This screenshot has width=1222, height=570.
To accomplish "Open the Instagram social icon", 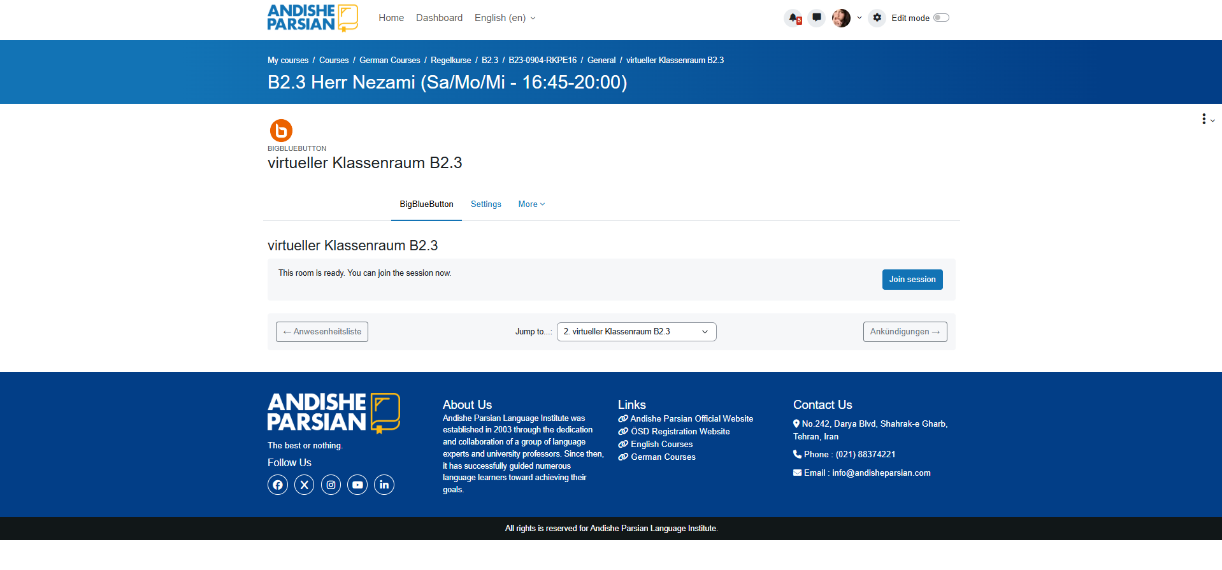I will click(x=331, y=485).
